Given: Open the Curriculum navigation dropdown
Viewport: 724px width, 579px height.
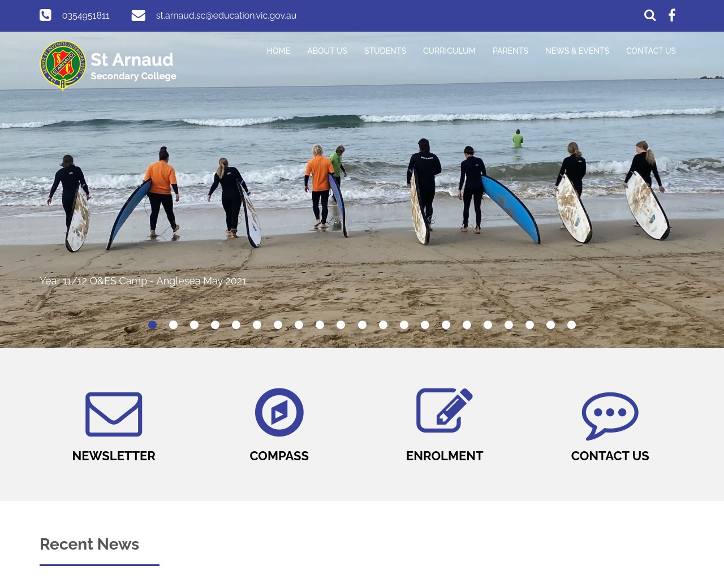Looking at the screenshot, I should [x=449, y=51].
